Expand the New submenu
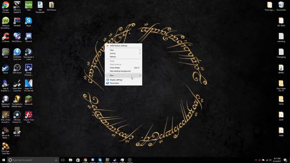The height and width of the screenshot is (163, 290). click(x=123, y=76)
